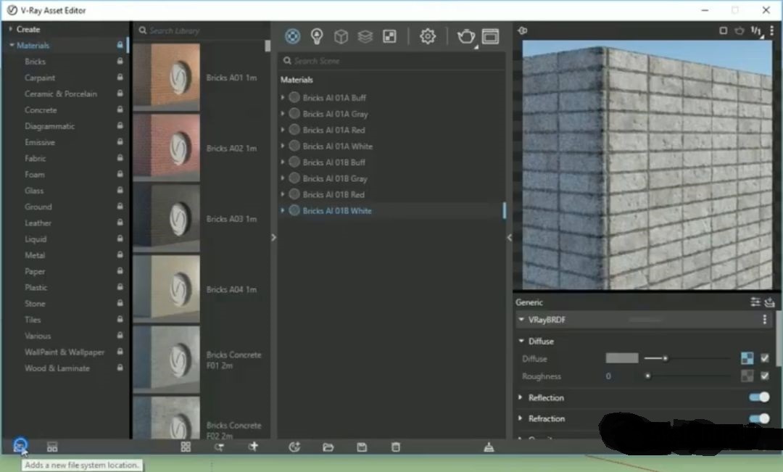Image resolution: width=783 pixels, height=472 pixels.
Task: Toggle preview swatch pin icon at top-left
Action: tap(522, 30)
